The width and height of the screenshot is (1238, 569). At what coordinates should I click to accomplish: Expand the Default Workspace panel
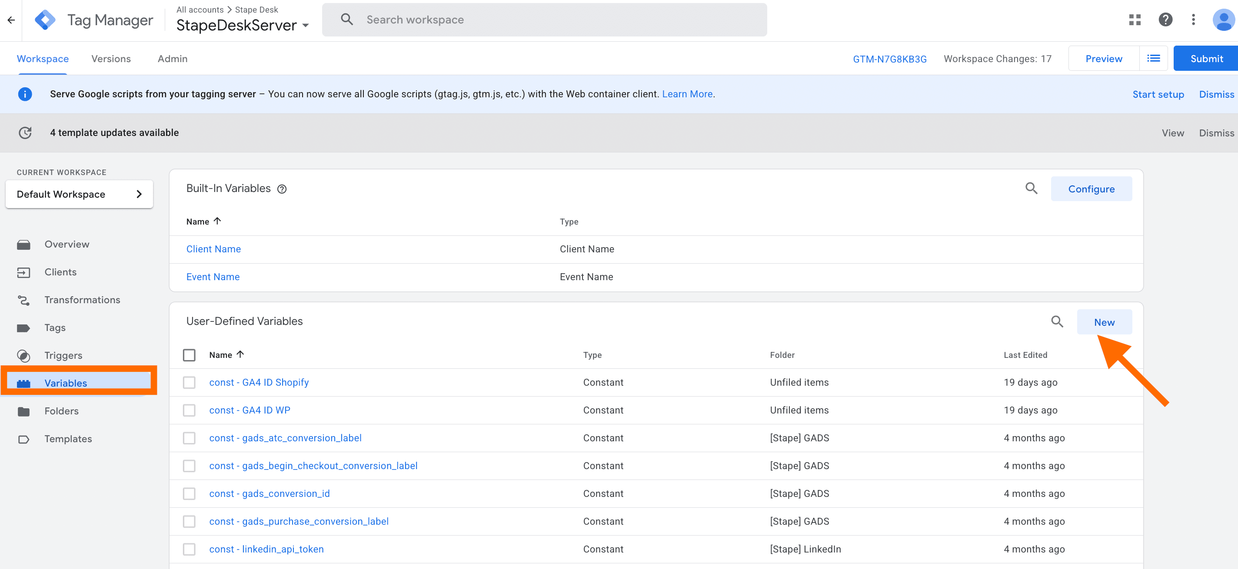click(x=139, y=194)
